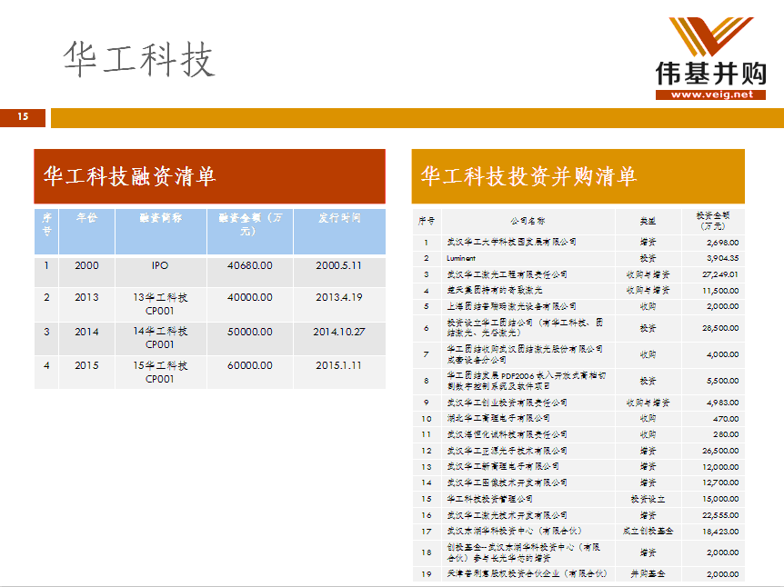This screenshot has width=784, height=587.
Task: Click the amount 40000.00
Action: click(250, 297)
